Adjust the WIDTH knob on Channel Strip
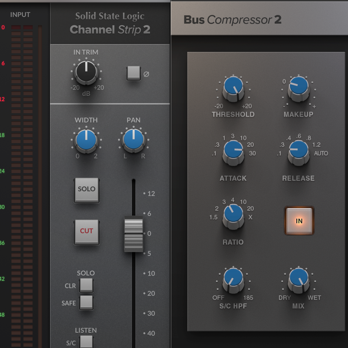The width and height of the screenshot is (348, 348). (86, 141)
